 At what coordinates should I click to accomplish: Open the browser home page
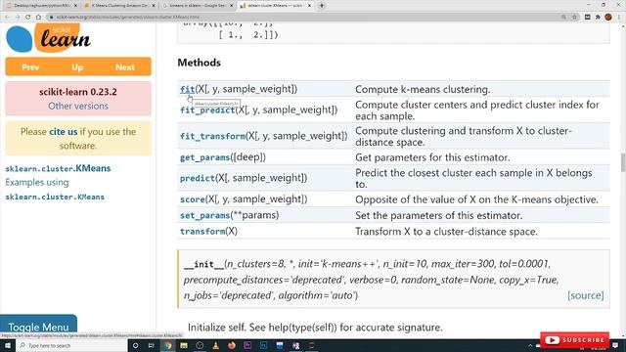(38, 17)
